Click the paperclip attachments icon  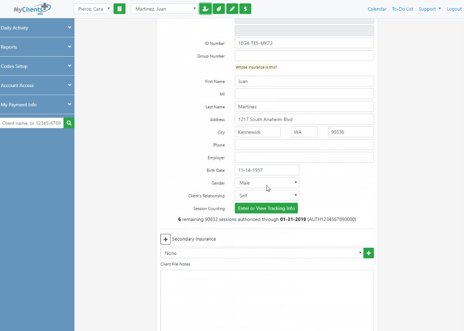[219, 8]
